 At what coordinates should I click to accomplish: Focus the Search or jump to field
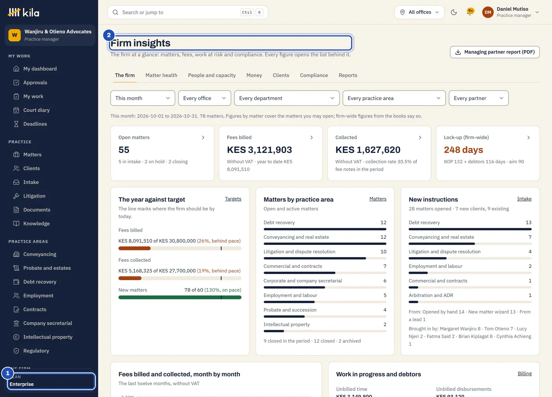pyautogui.click(x=188, y=12)
